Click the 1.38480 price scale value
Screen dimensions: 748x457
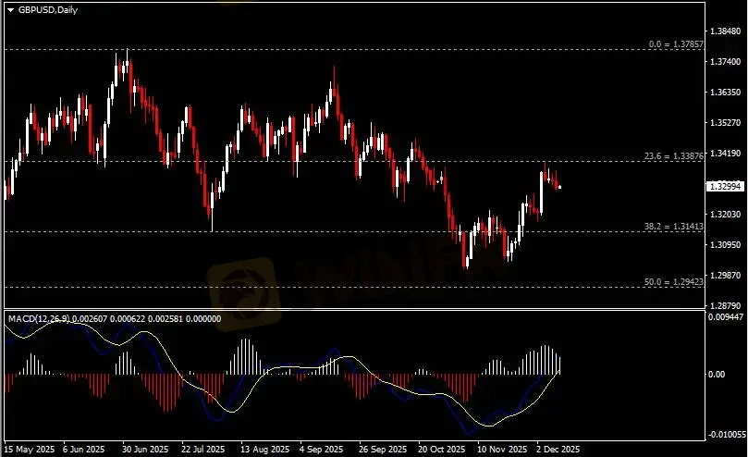[x=725, y=31]
